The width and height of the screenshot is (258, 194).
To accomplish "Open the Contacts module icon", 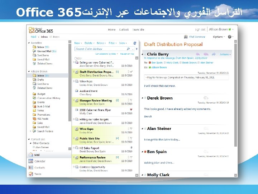I will [x=30, y=167].
